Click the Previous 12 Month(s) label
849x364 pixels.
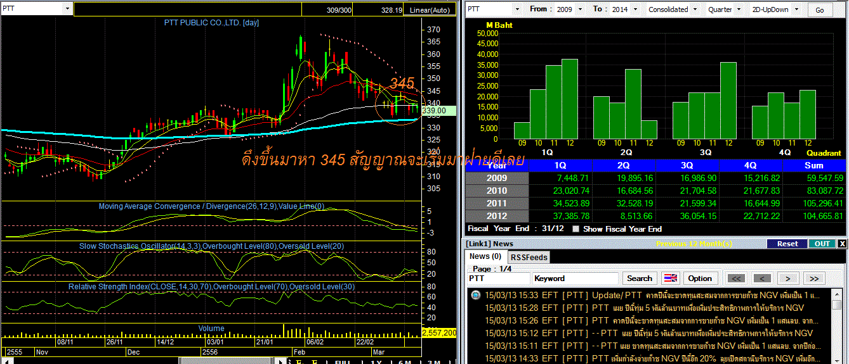(x=695, y=244)
